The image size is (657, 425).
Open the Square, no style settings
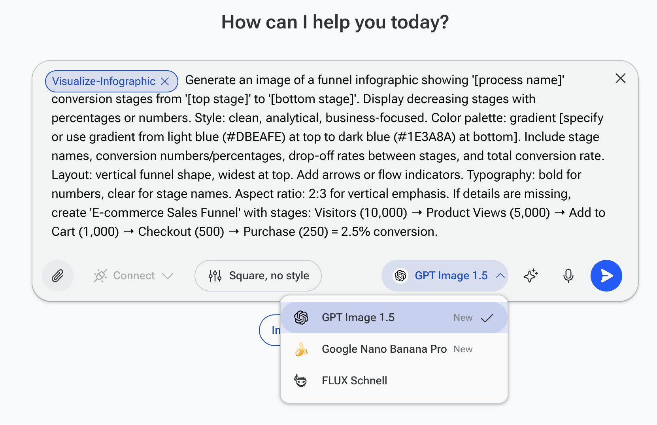pyautogui.click(x=258, y=276)
